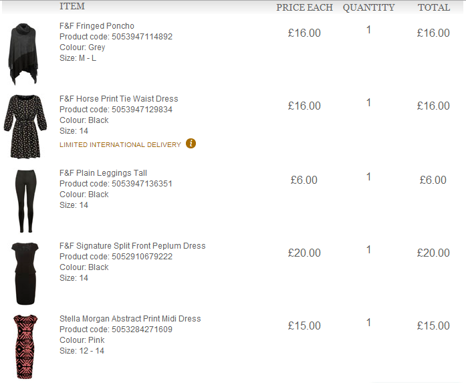Click the TOTAL column header
Image resolution: width=466 pixels, height=383 pixels.
(x=434, y=8)
